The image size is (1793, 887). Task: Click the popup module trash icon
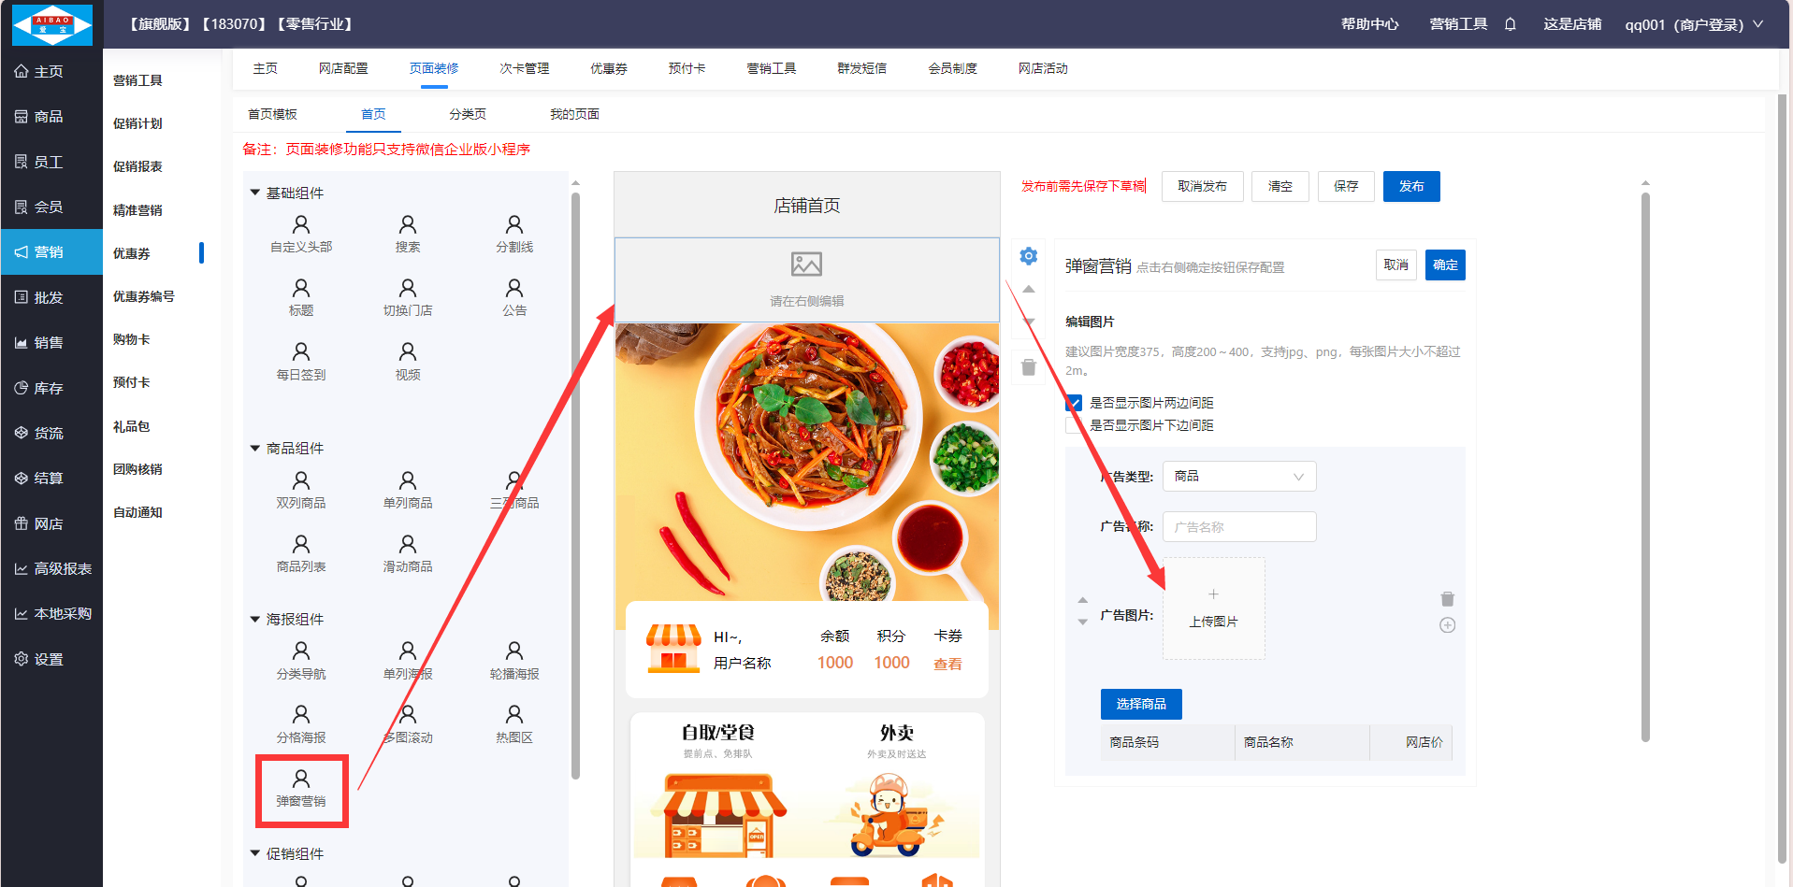1028,366
